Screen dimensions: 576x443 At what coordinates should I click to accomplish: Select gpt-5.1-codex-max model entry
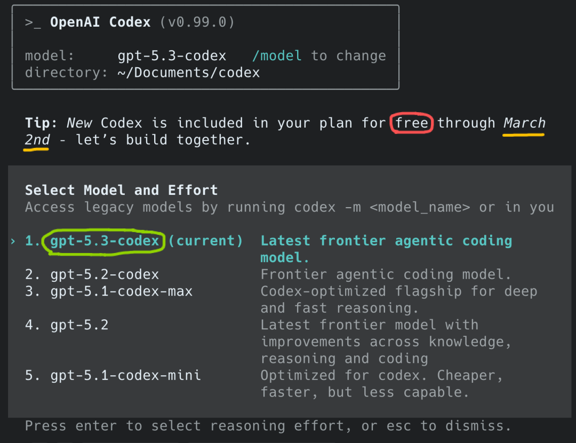[121, 291]
